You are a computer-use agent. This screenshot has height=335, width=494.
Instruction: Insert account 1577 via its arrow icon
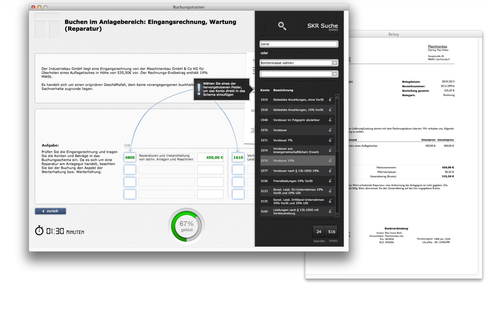tap(330, 171)
